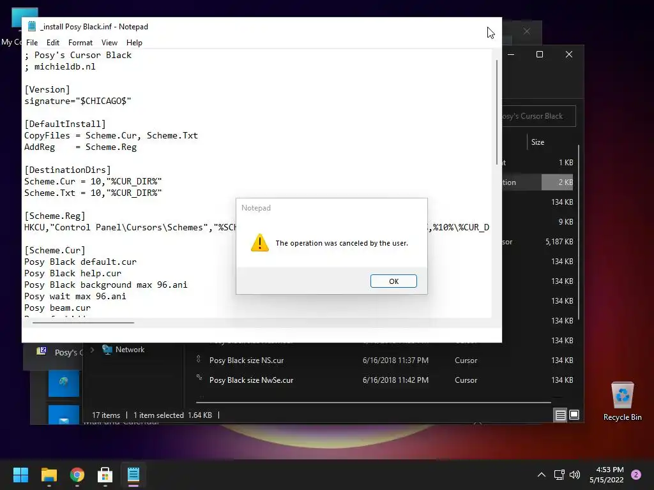654x490 pixels.
Task: Click OK in the Notepad dialog
Action: (x=393, y=281)
